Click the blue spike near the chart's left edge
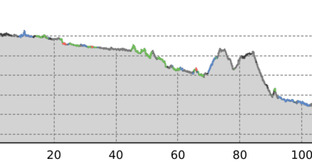Screen dimensions: 312x166 (24, 32)
